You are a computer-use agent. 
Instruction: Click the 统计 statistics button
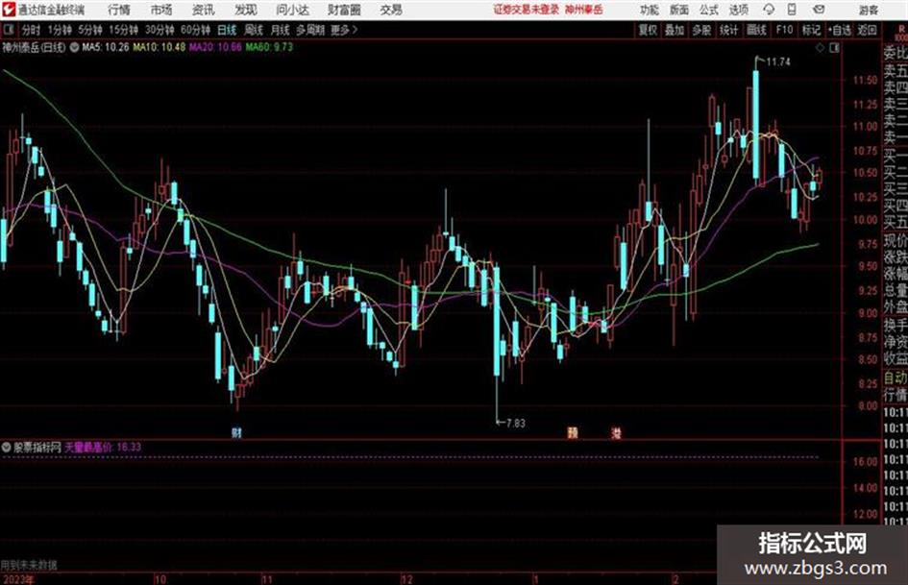click(728, 30)
